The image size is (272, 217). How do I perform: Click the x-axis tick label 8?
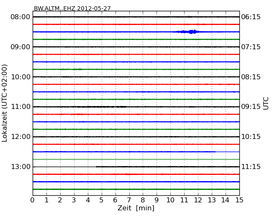coord(143,200)
